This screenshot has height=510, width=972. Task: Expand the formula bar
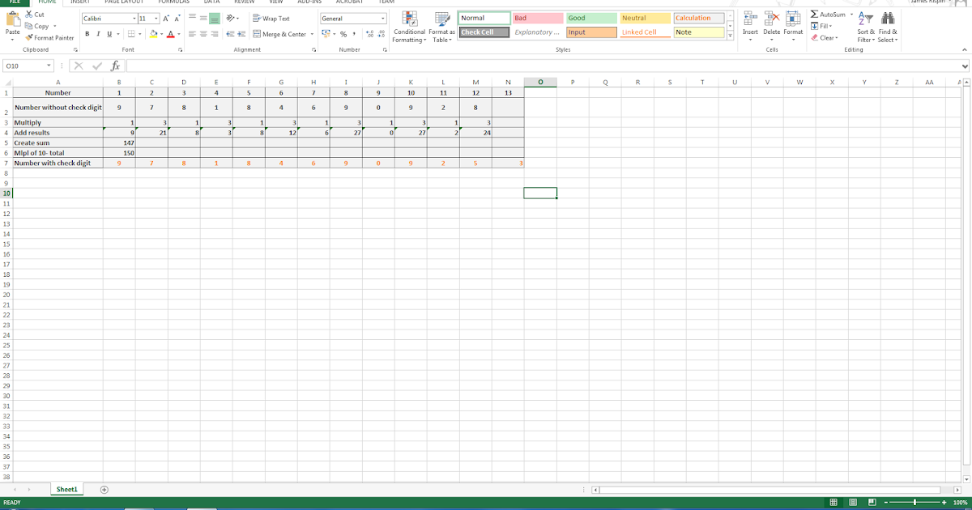tap(964, 66)
